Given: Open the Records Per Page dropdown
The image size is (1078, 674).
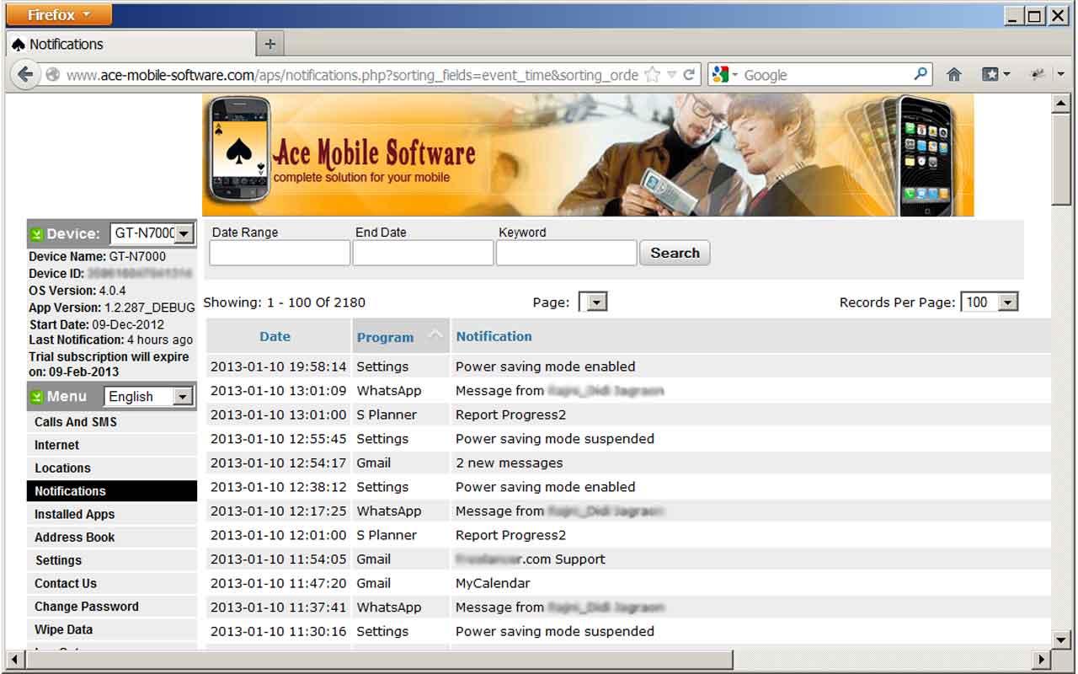Looking at the screenshot, I should [990, 302].
